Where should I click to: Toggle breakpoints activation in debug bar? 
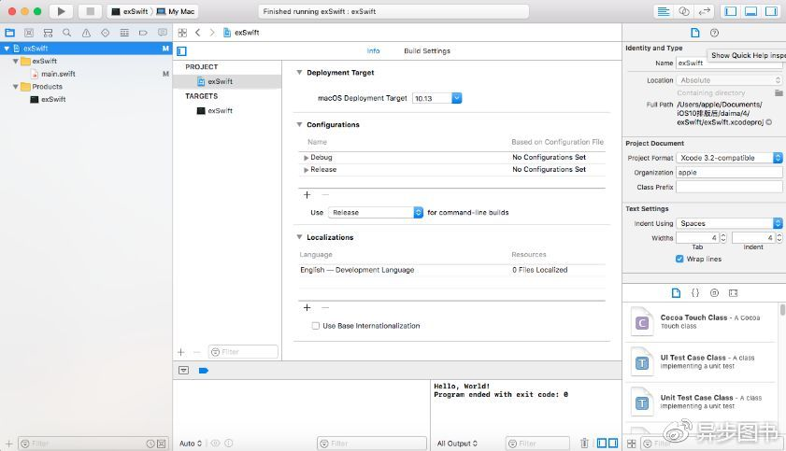click(x=204, y=371)
